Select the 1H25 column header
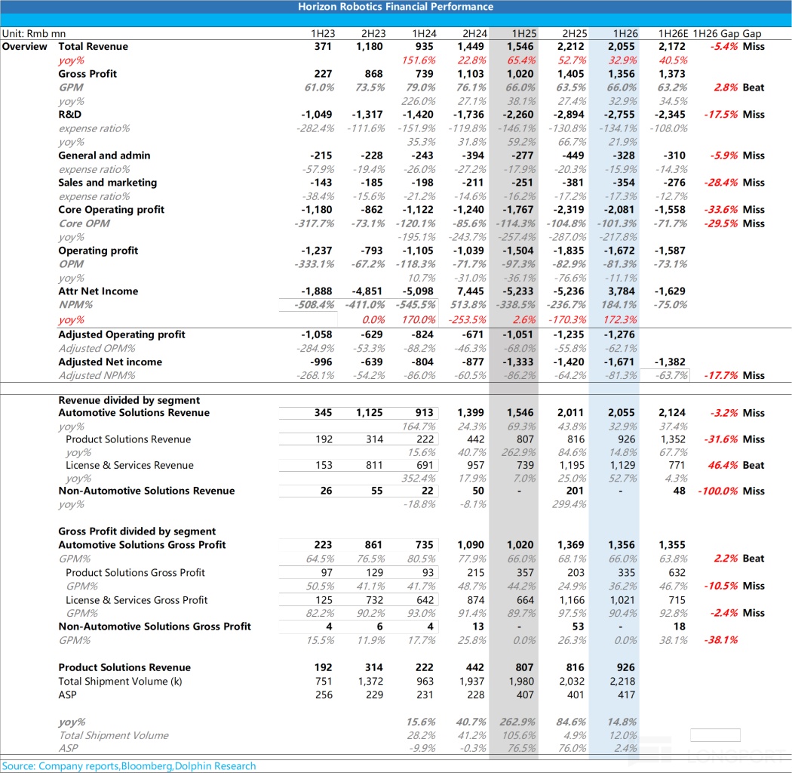 pyautogui.click(x=524, y=33)
